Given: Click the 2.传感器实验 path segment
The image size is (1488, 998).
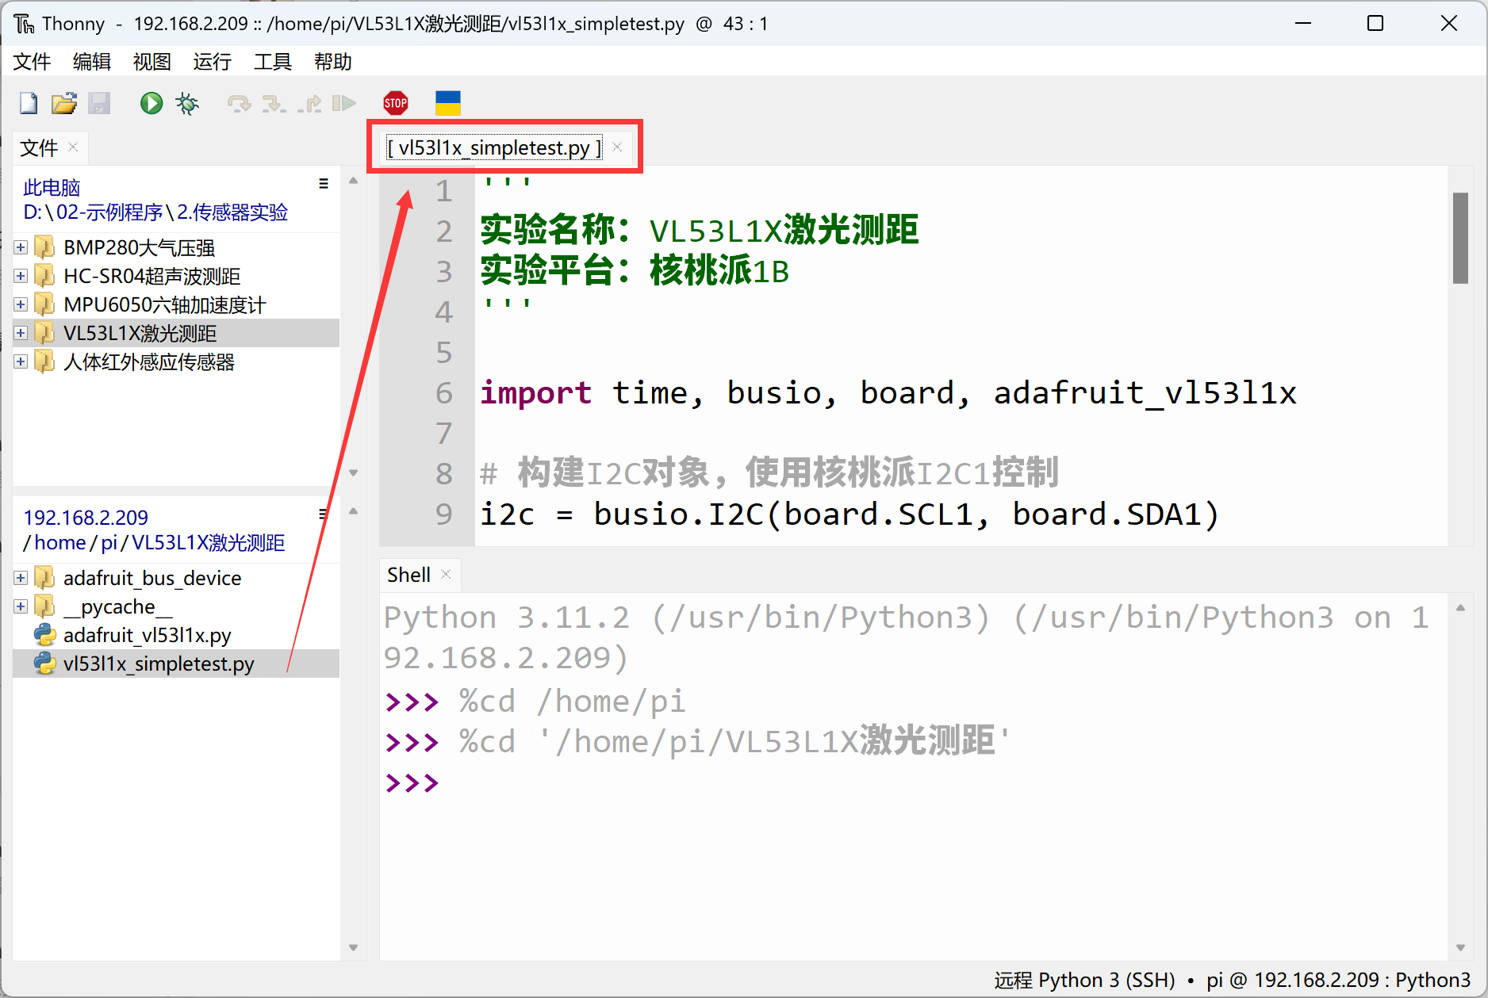Looking at the screenshot, I should click(232, 212).
